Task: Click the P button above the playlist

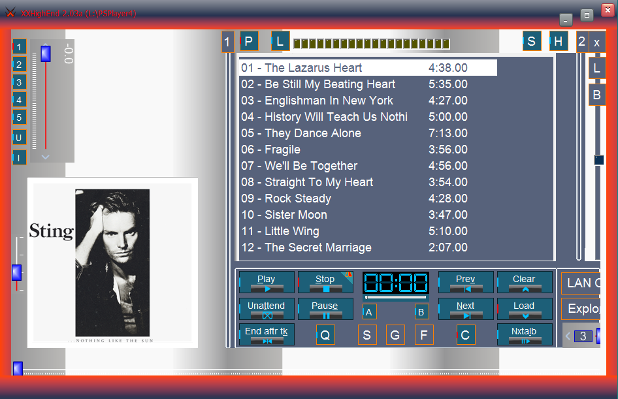Action: [x=249, y=41]
